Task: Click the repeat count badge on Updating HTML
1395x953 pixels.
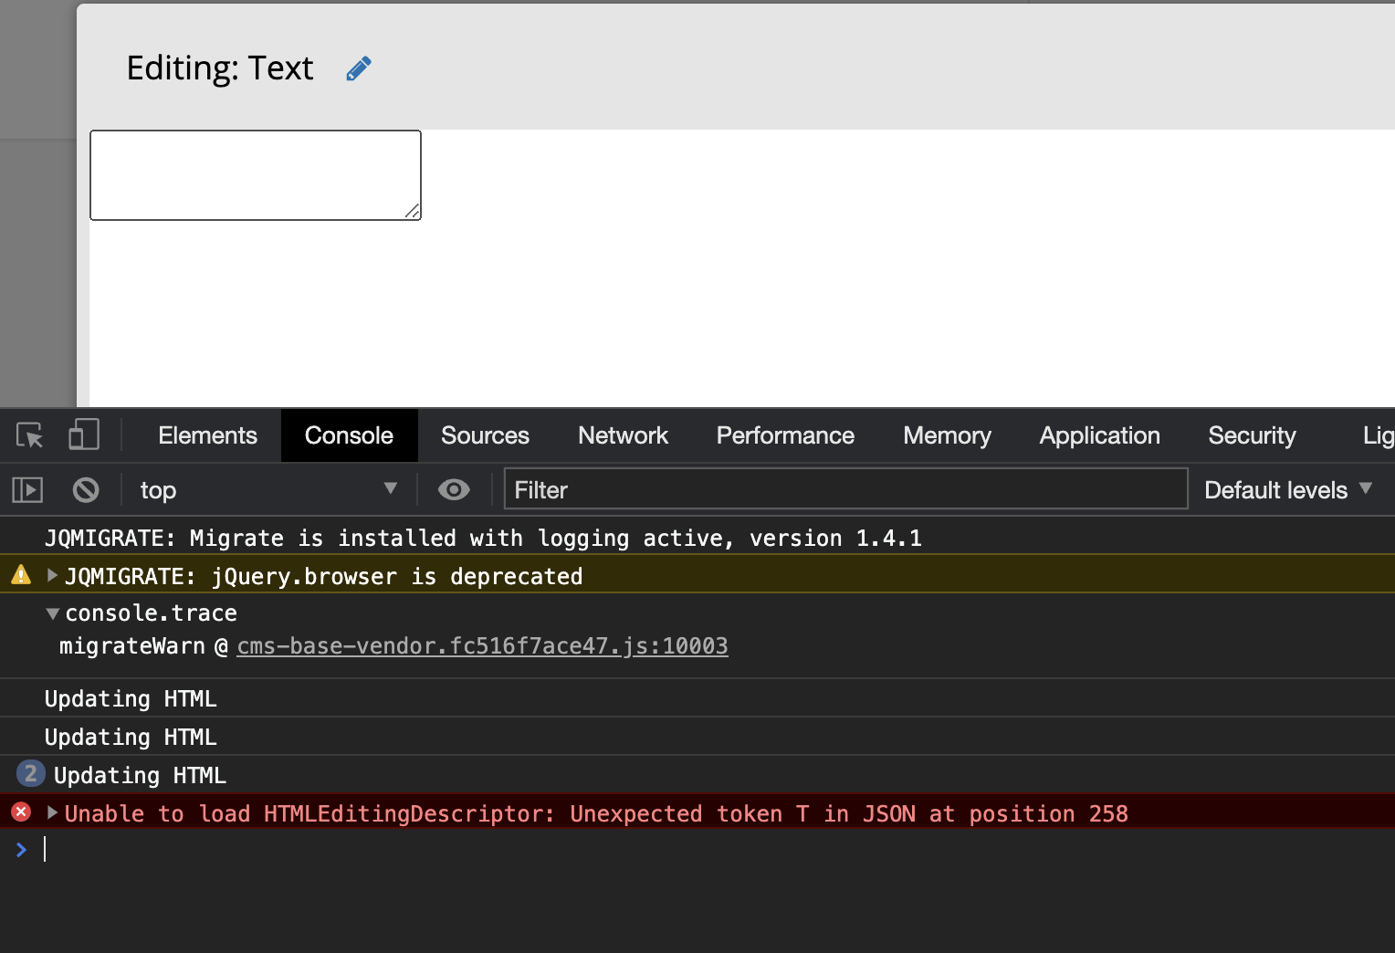Action: pyautogui.click(x=30, y=774)
